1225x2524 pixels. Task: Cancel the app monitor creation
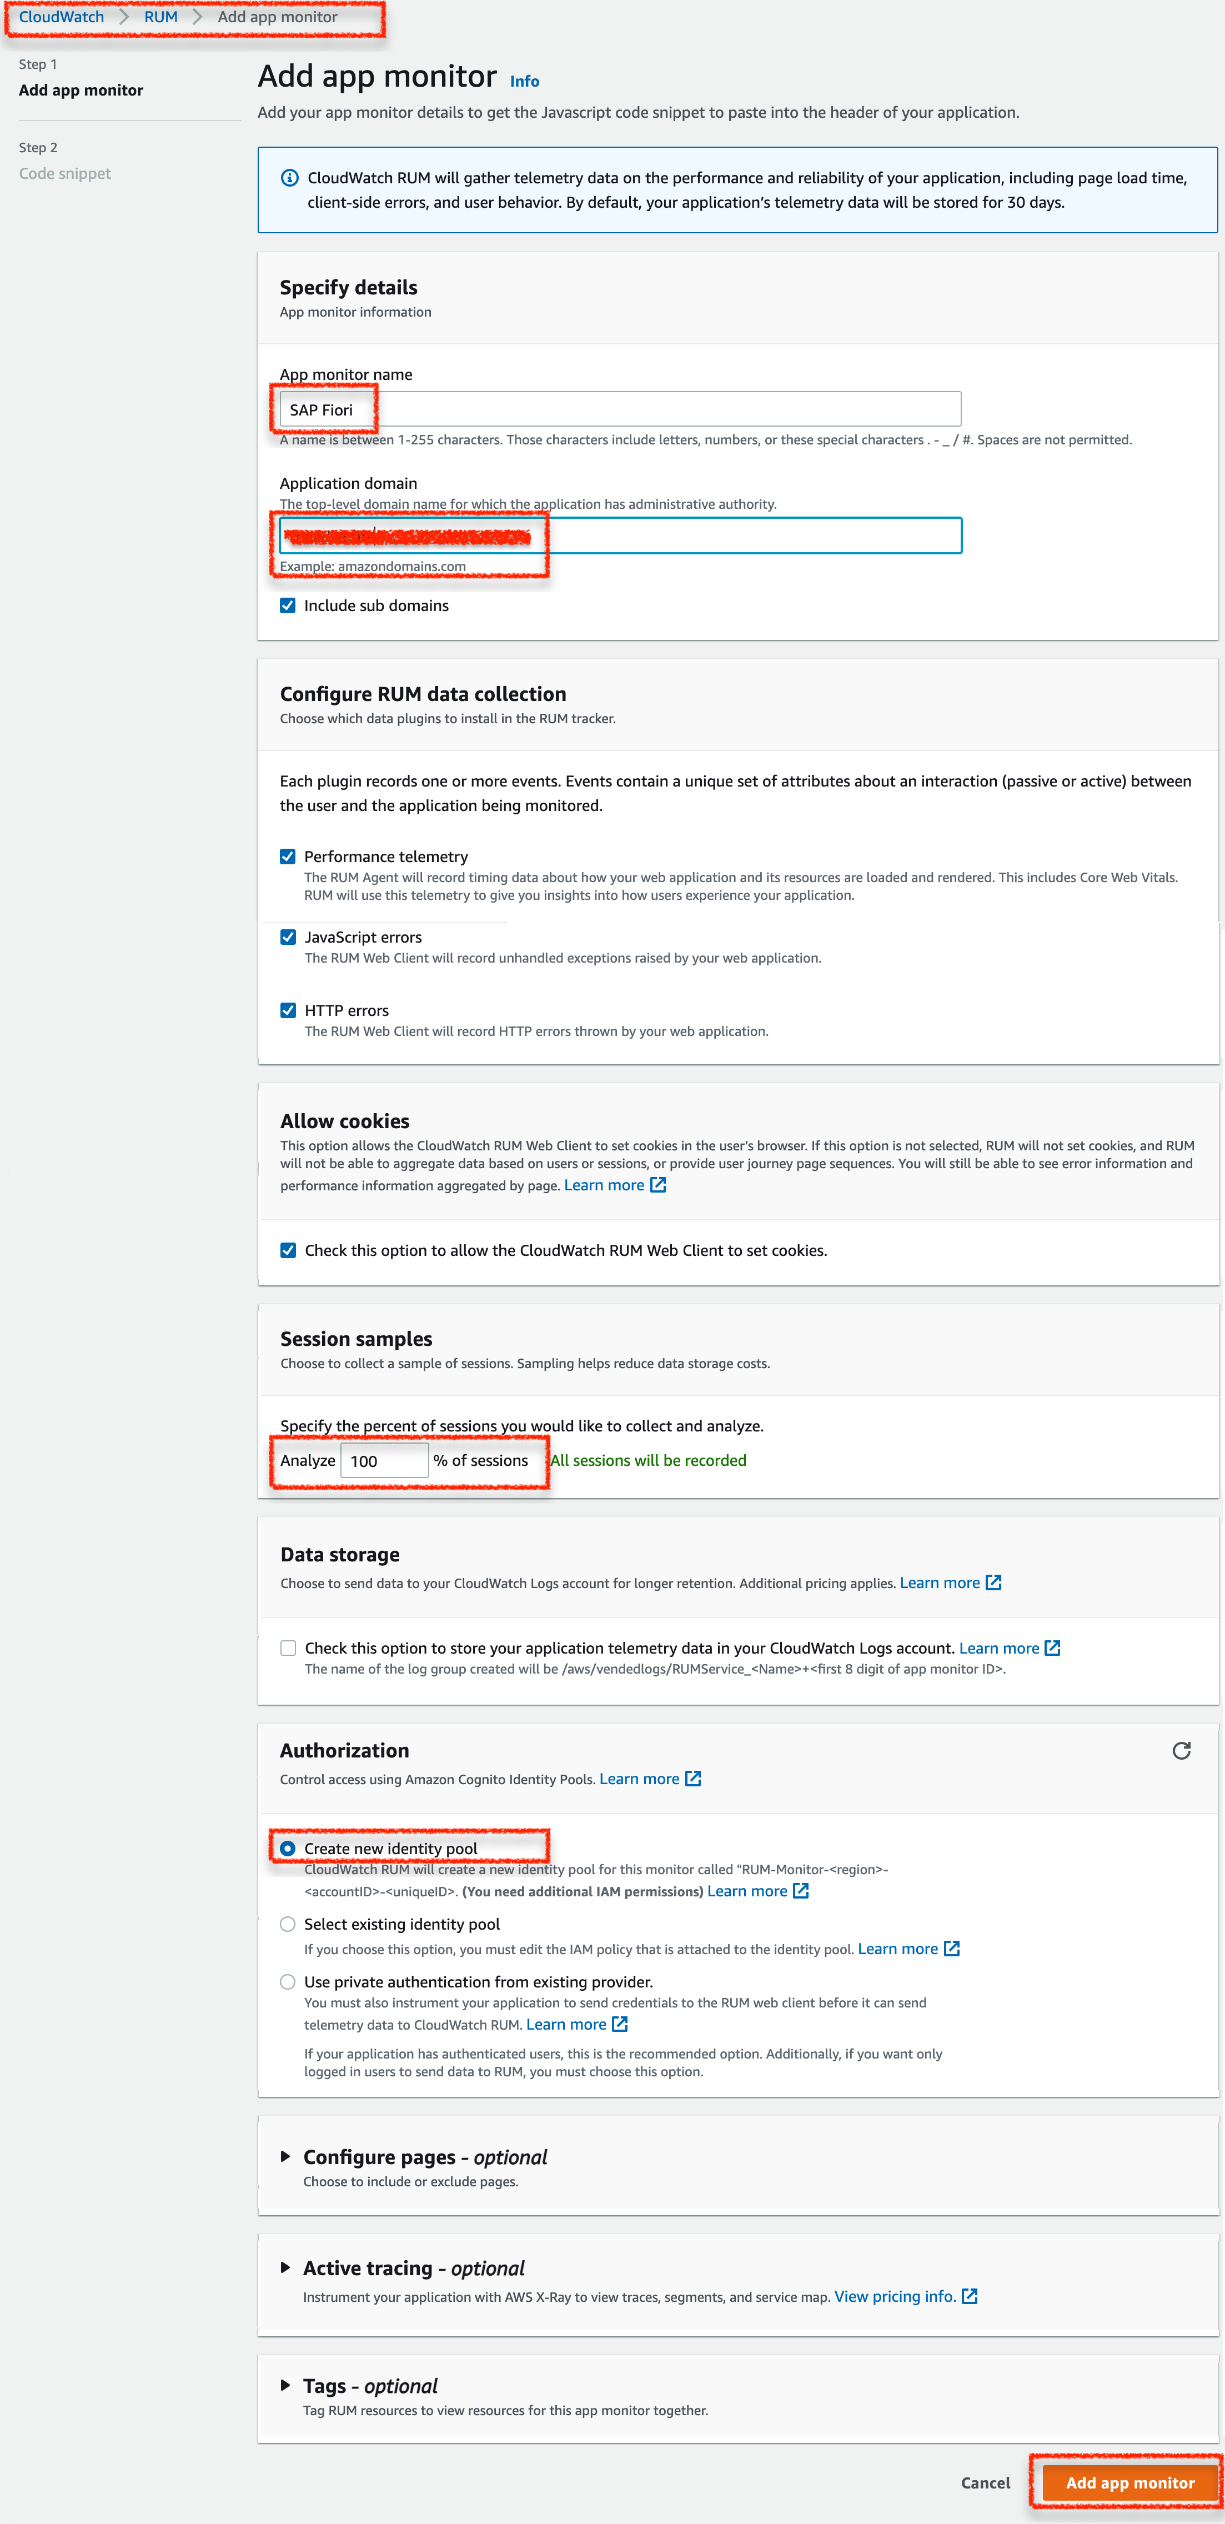(985, 2482)
